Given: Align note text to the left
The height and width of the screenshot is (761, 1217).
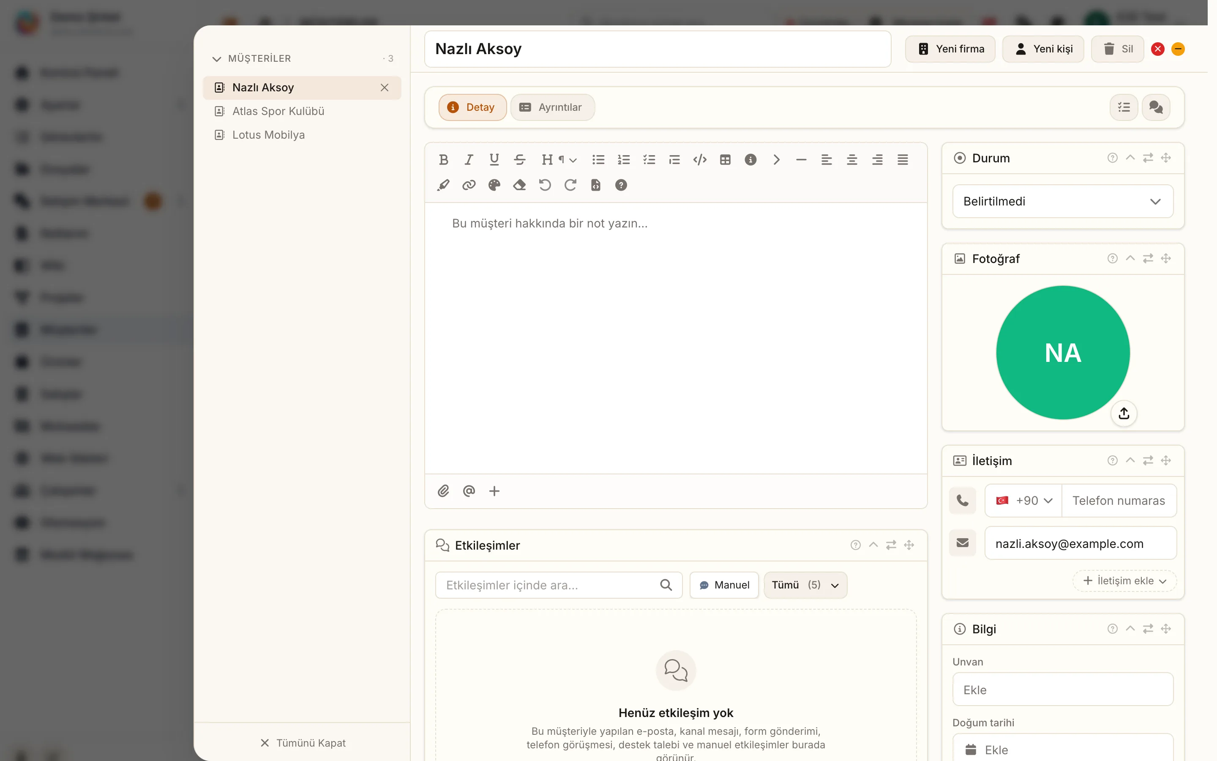Looking at the screenshot, I should pos(826,159).
